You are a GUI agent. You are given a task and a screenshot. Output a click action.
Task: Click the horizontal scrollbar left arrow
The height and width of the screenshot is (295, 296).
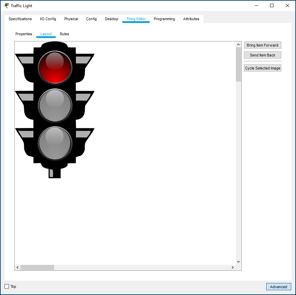pos(17,267)
